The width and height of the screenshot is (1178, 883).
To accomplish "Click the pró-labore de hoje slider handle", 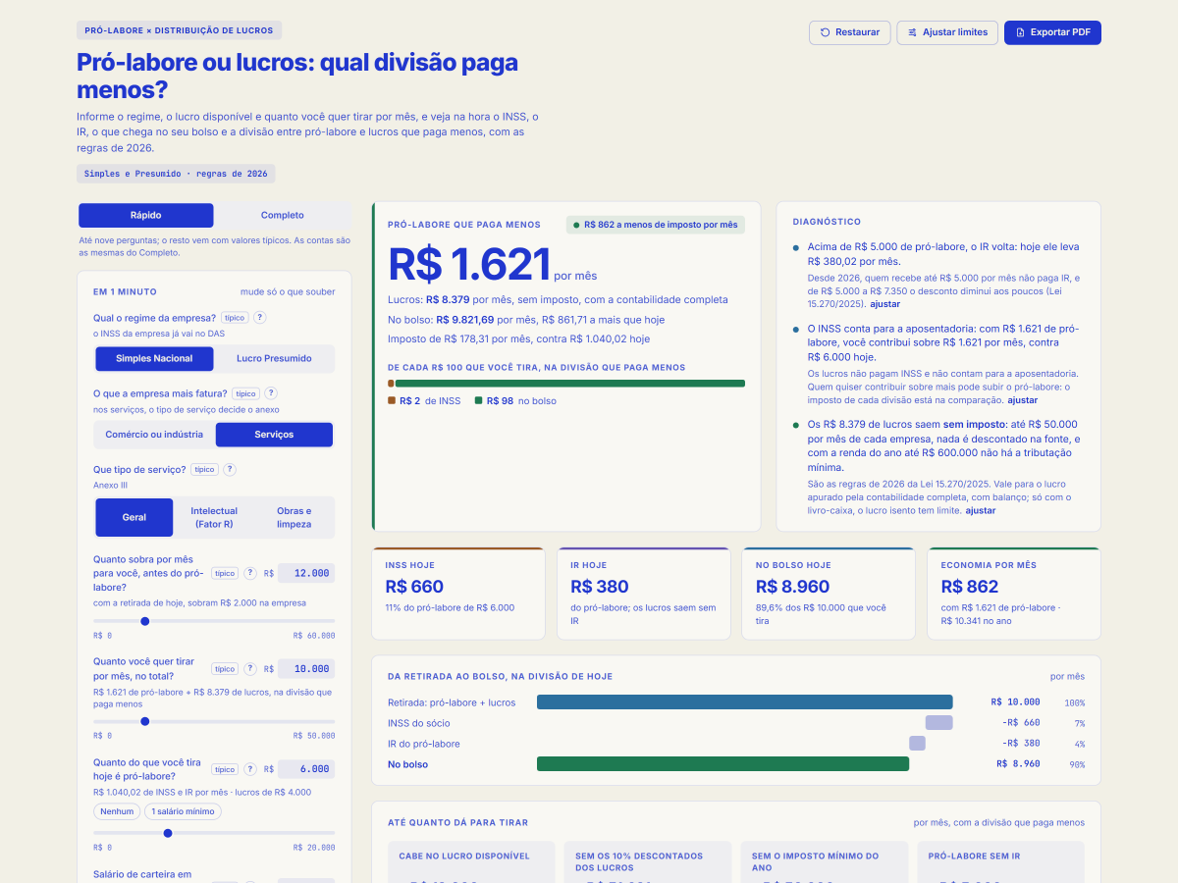I will point(168,833).
